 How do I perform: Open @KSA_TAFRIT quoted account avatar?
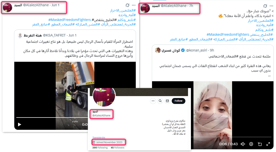20,35
